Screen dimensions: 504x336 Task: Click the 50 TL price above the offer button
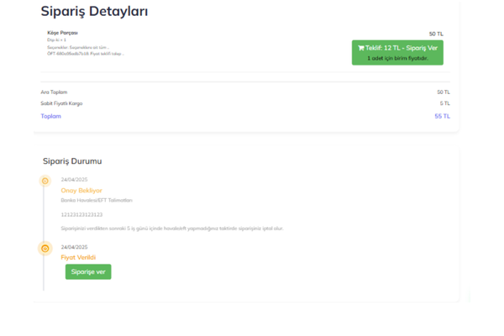(436, 34)
